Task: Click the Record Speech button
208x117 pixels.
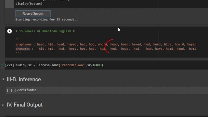Action: 33,14
